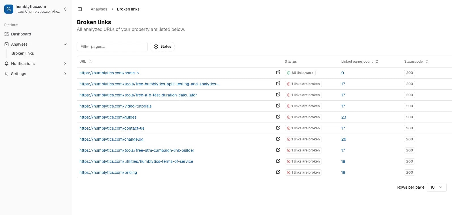The image size is (452, 215).
Task: Open external link icon for pricing row
Action: click(x=278, y=172)
